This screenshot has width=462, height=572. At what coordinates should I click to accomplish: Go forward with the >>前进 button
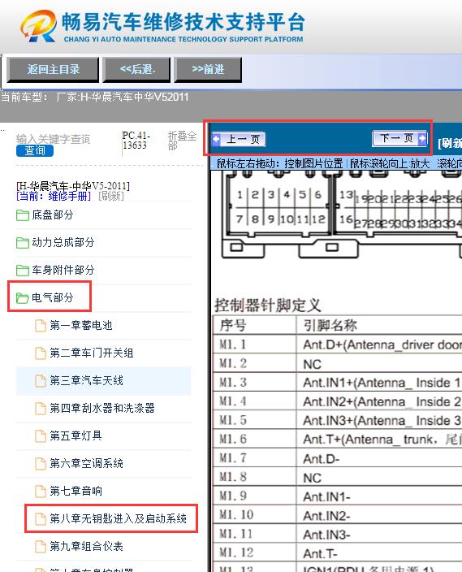click(x=208, y=69)
